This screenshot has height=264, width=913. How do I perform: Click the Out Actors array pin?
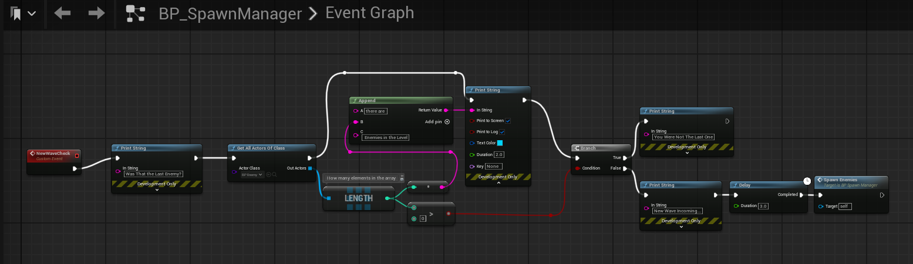click(310, 168)
